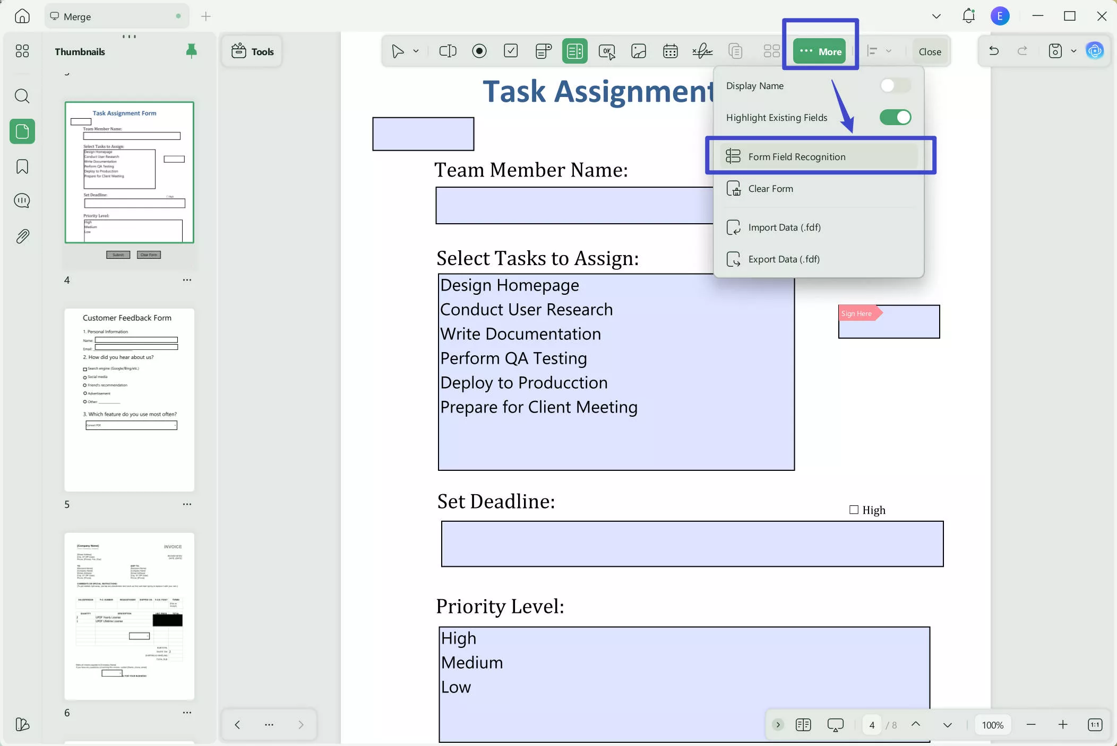Click the Close button to exit form editing
Screen dimensions: 1117x746
[x=930, y=51]
